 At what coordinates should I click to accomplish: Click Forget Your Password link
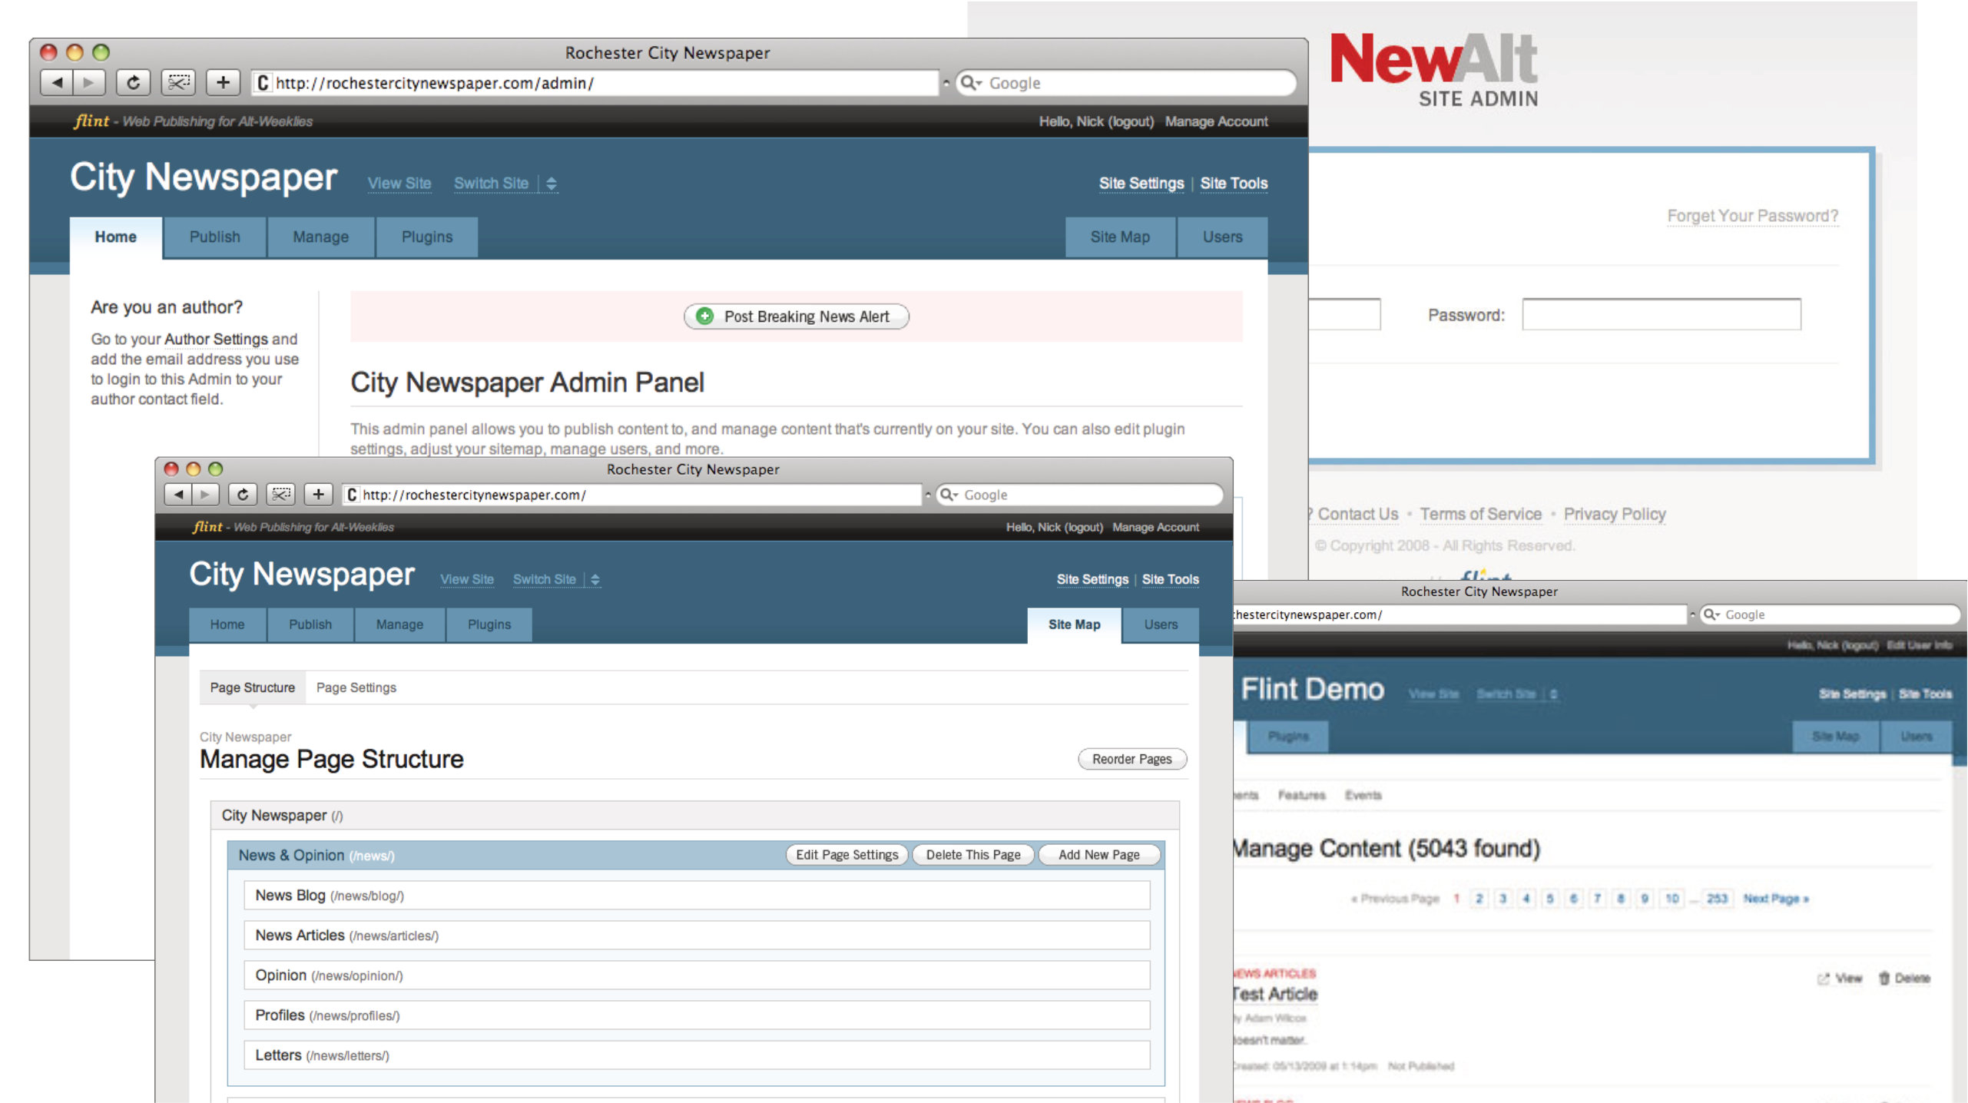(x=1752, y=216)
